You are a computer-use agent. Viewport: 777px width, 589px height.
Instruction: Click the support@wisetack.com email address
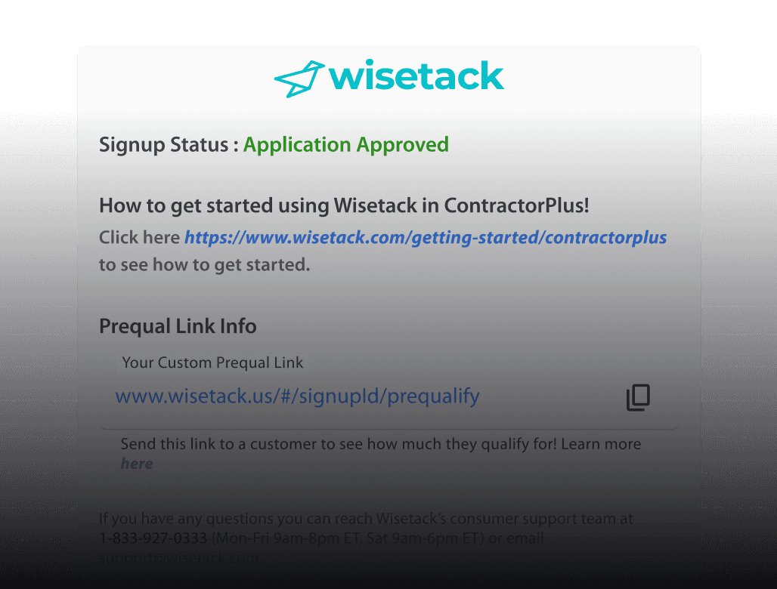click(x=178, y=558)
